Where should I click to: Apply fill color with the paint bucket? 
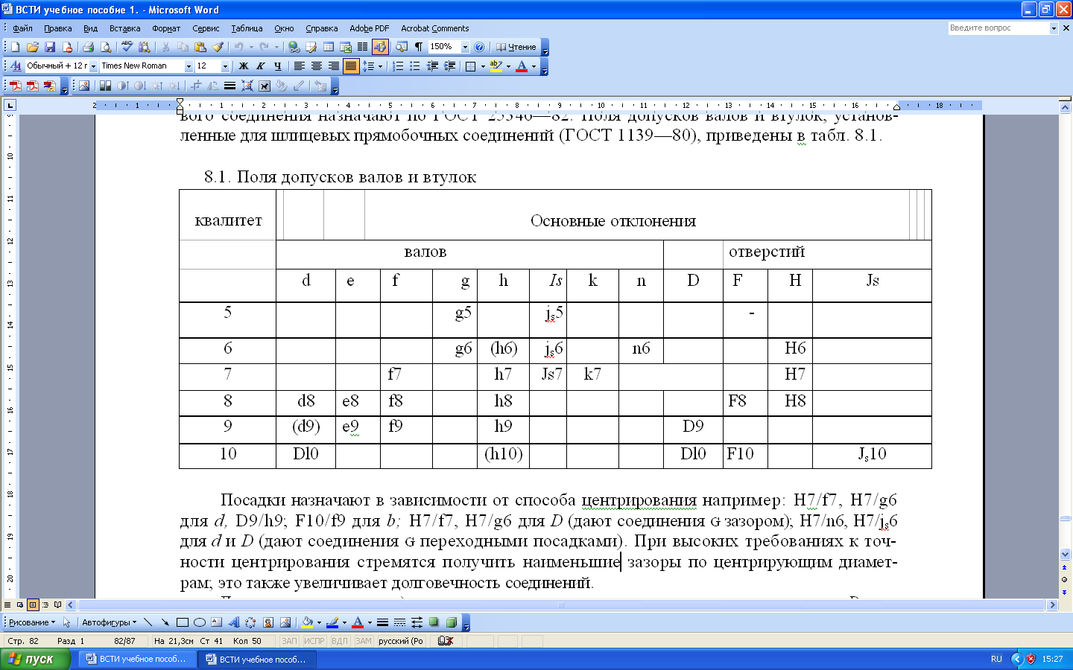pyautogui.click(x=307, y=622)
